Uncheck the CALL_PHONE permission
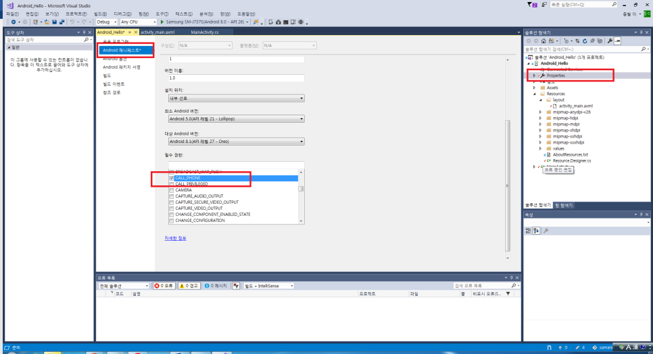 coord(171,178)
